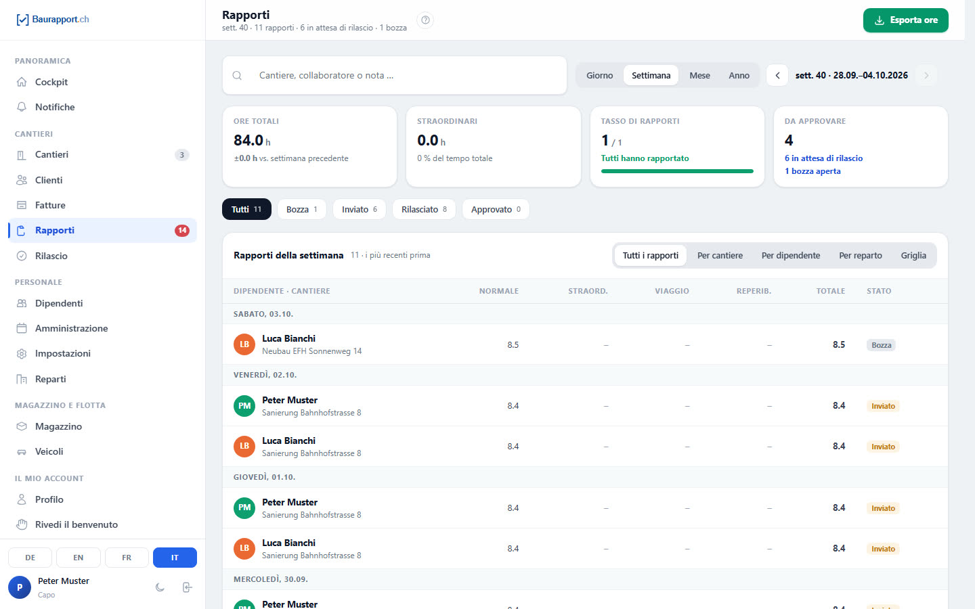975x609 pixels.
Task: Switch language to FR
Action: click(127, 558)
